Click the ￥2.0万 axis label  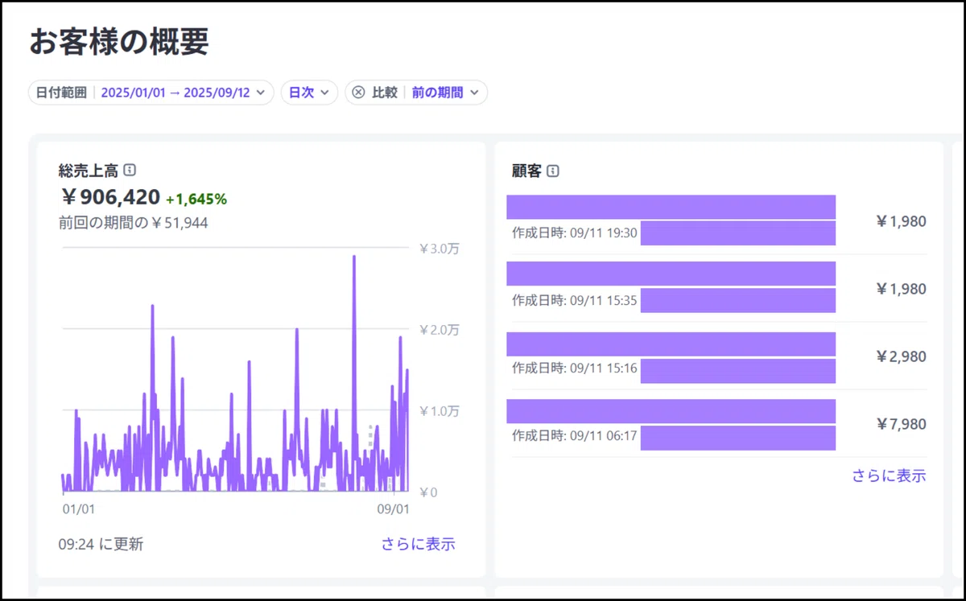440,330
